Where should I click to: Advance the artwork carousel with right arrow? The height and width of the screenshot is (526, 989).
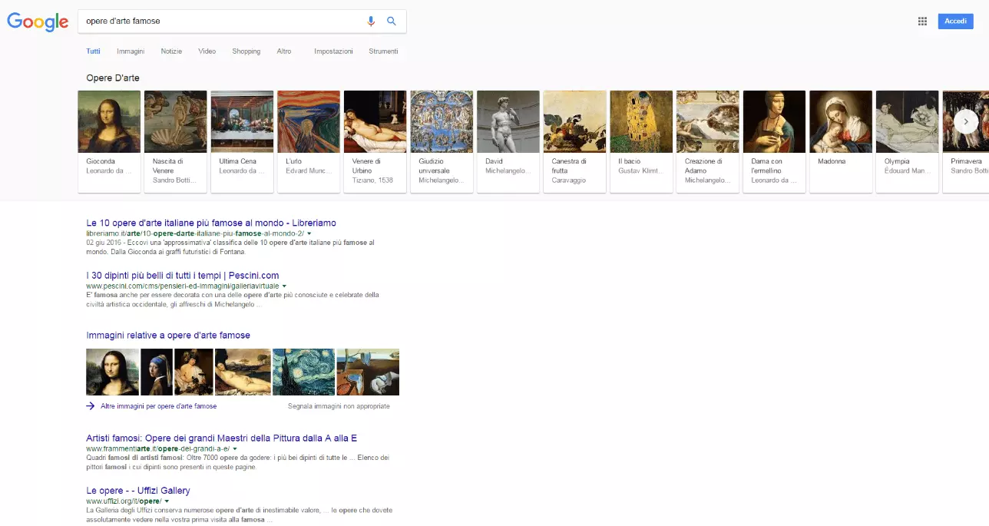coord(966,121)
